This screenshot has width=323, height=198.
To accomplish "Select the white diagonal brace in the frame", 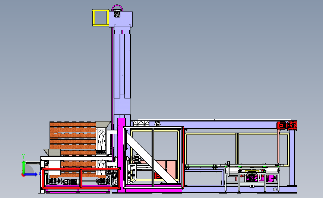I will coord(152,158).
